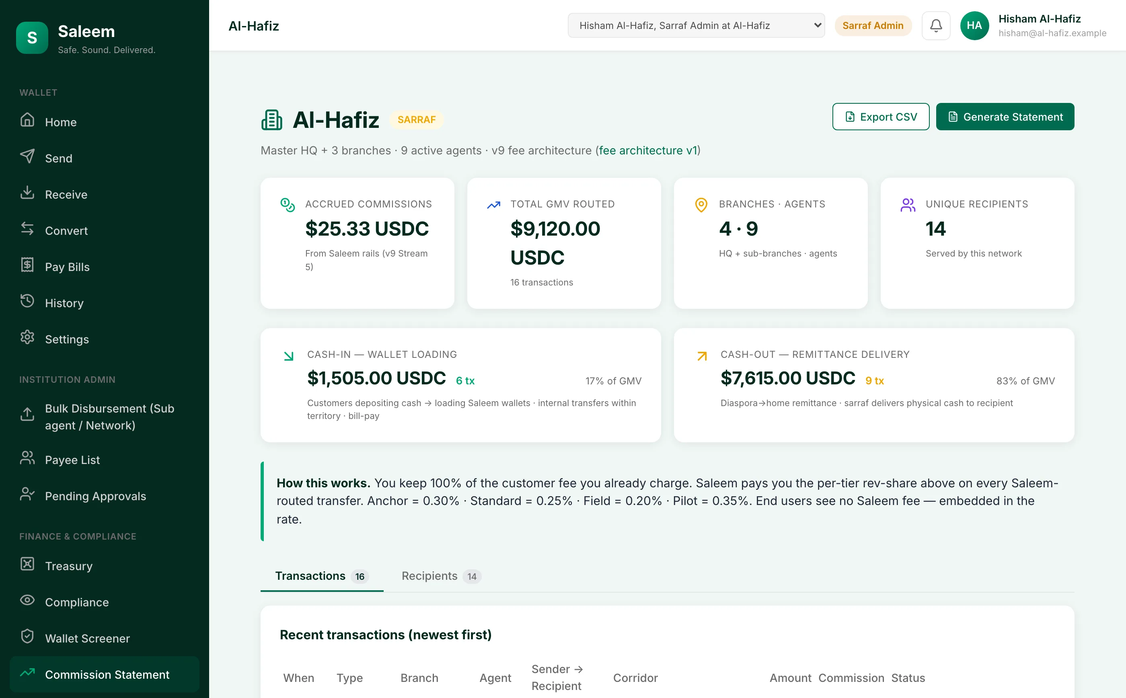The width and height of the screenshot is (1126, 698).
Task: Click the Agent column header
Action: pyautogui.click(x=495, y=677)
